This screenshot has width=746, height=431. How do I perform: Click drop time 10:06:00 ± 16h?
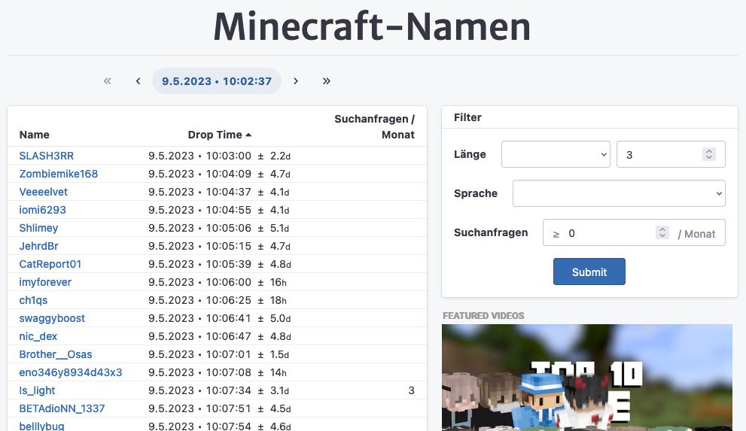218,282
